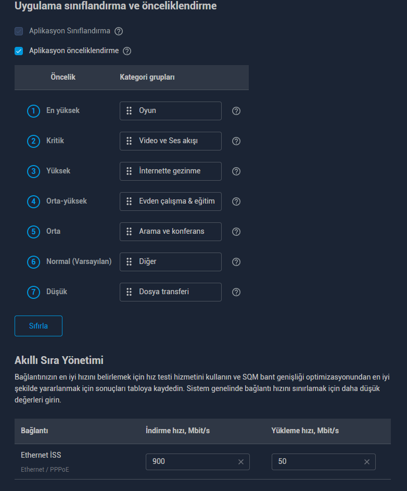Click the Öncelik column header
This screenshot has height=491, width=407.
pos(63,77)
